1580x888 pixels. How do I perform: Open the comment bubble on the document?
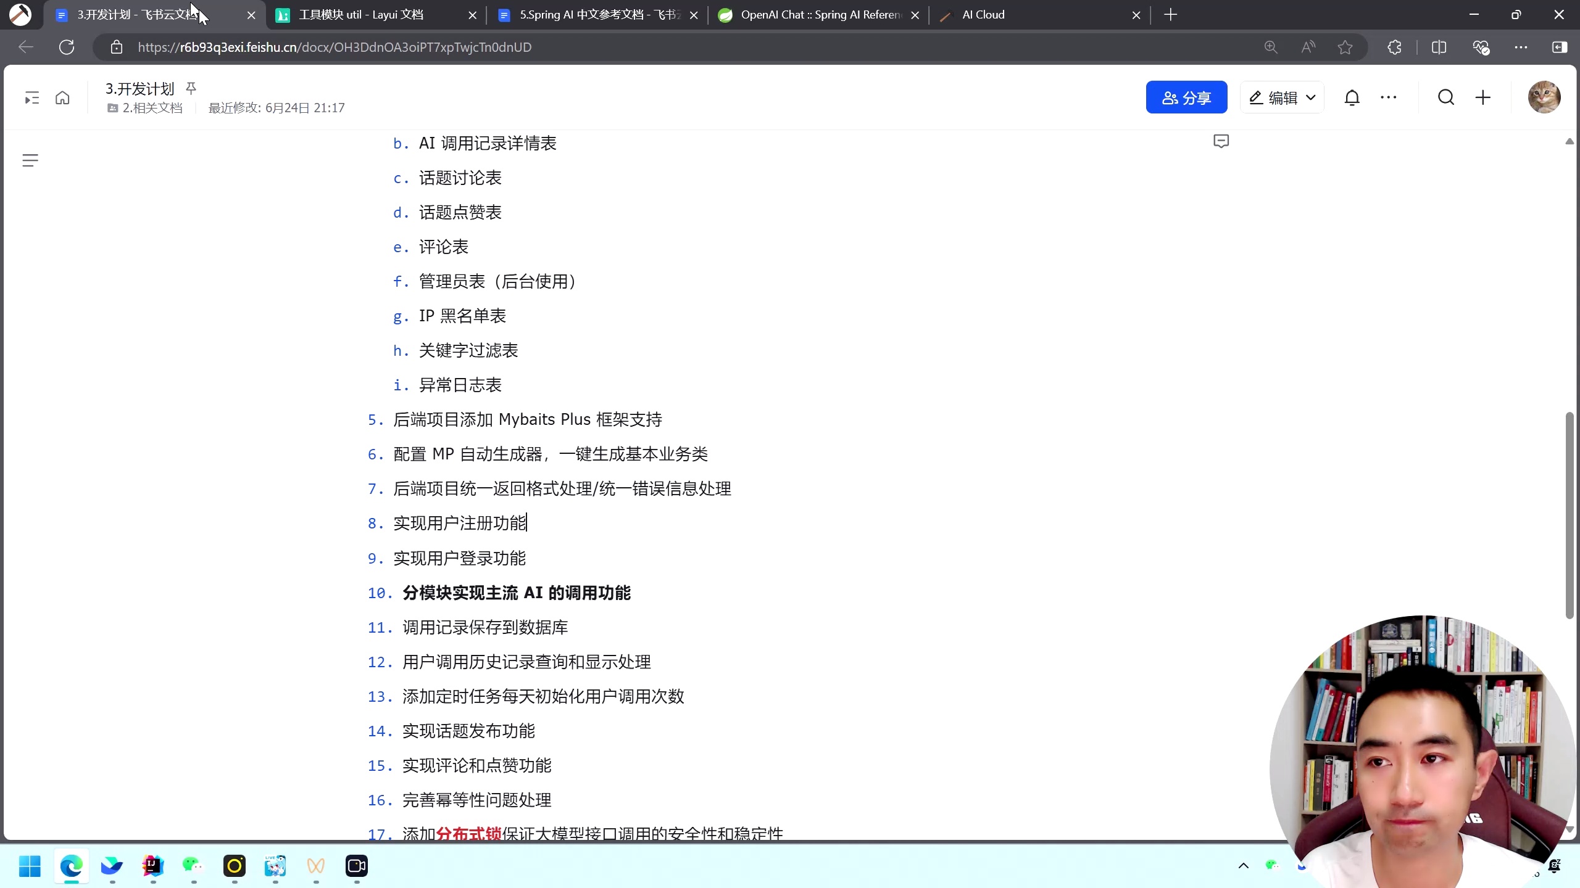(x=1220, y=141)
